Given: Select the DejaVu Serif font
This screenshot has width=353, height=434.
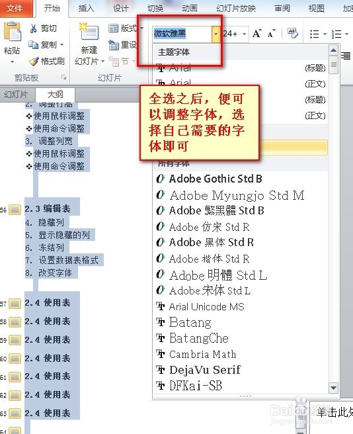Looking at the screenshot, I should click(x=241, y=370).
